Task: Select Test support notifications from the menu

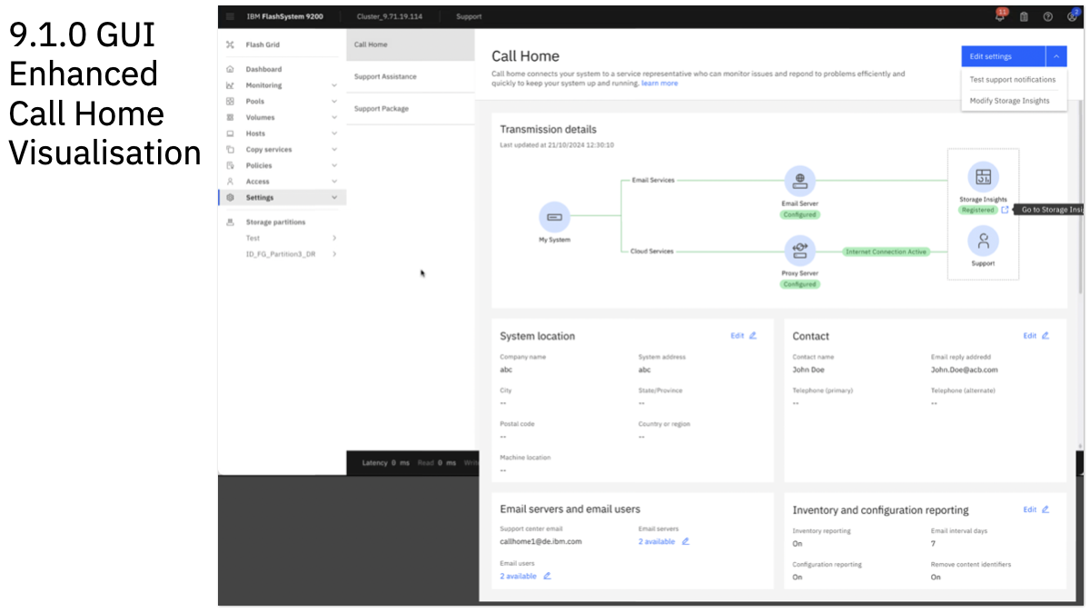Action: 1014,79
